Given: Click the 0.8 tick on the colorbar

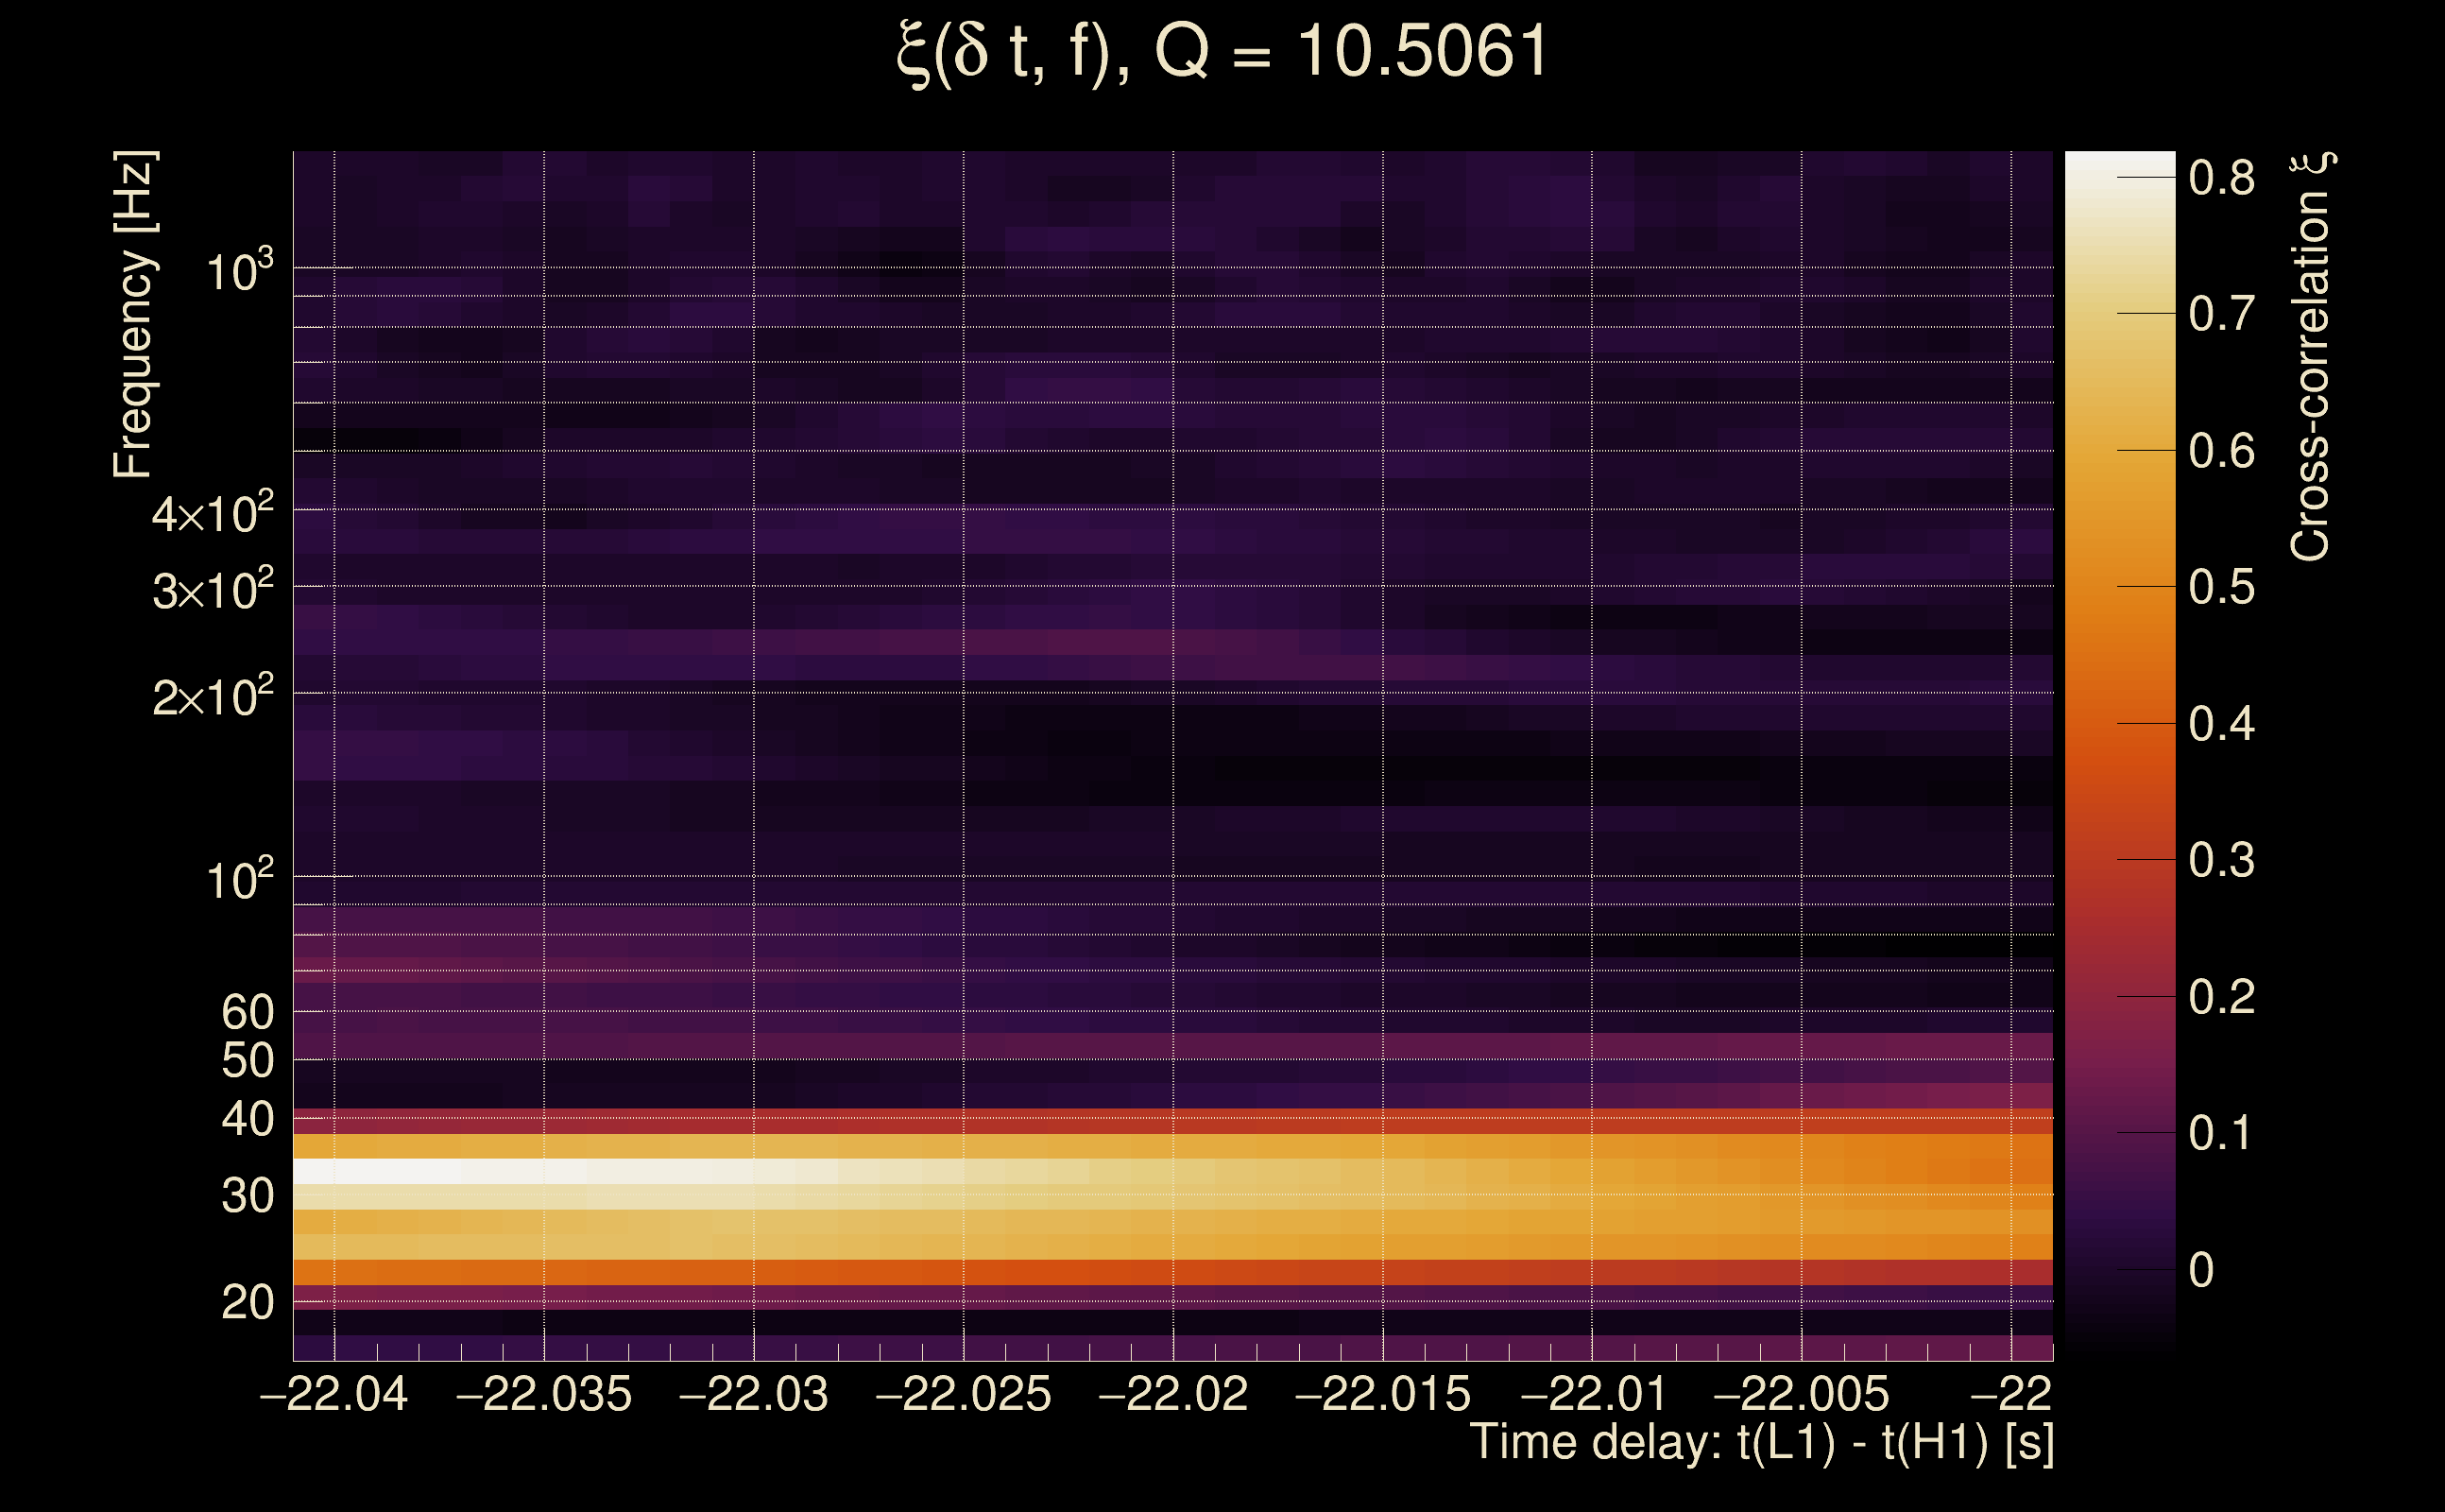Looking at the screenshot, I should click(2221, 178).
